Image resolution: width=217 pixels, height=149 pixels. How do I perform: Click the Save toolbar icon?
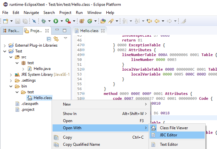(x=18, y=21)
